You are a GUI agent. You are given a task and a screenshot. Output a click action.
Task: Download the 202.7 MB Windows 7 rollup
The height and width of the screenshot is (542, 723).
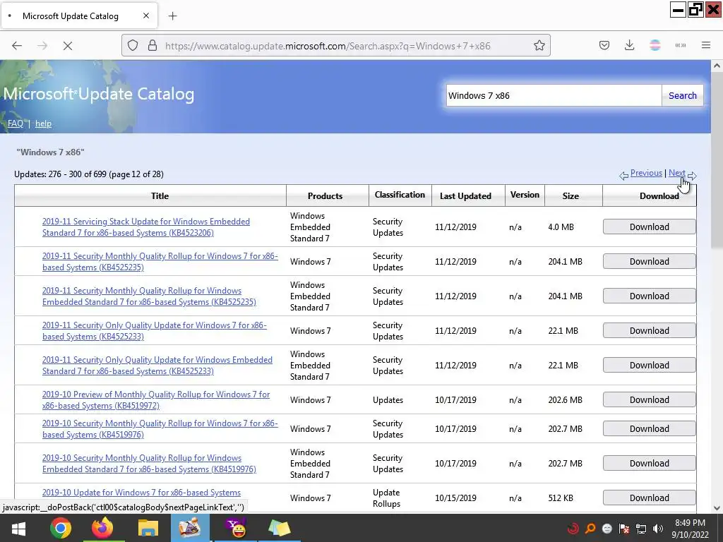(650, 428)
